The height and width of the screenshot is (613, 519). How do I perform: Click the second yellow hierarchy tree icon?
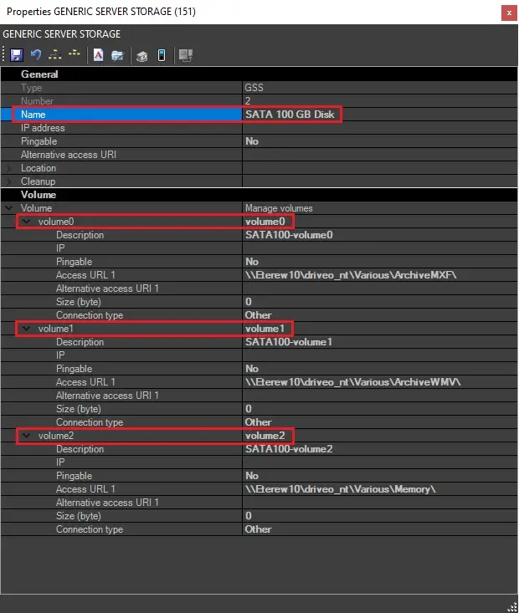(75, 55)
